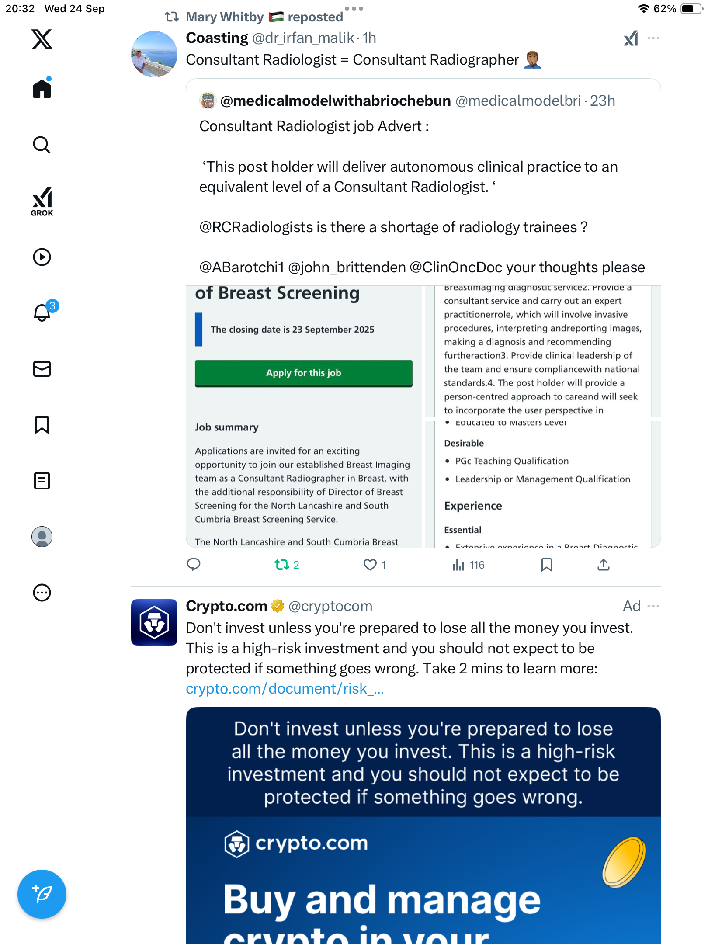Open the Notifications bell
The height and width of the screenshot is (944, 708).
(42, 312)
